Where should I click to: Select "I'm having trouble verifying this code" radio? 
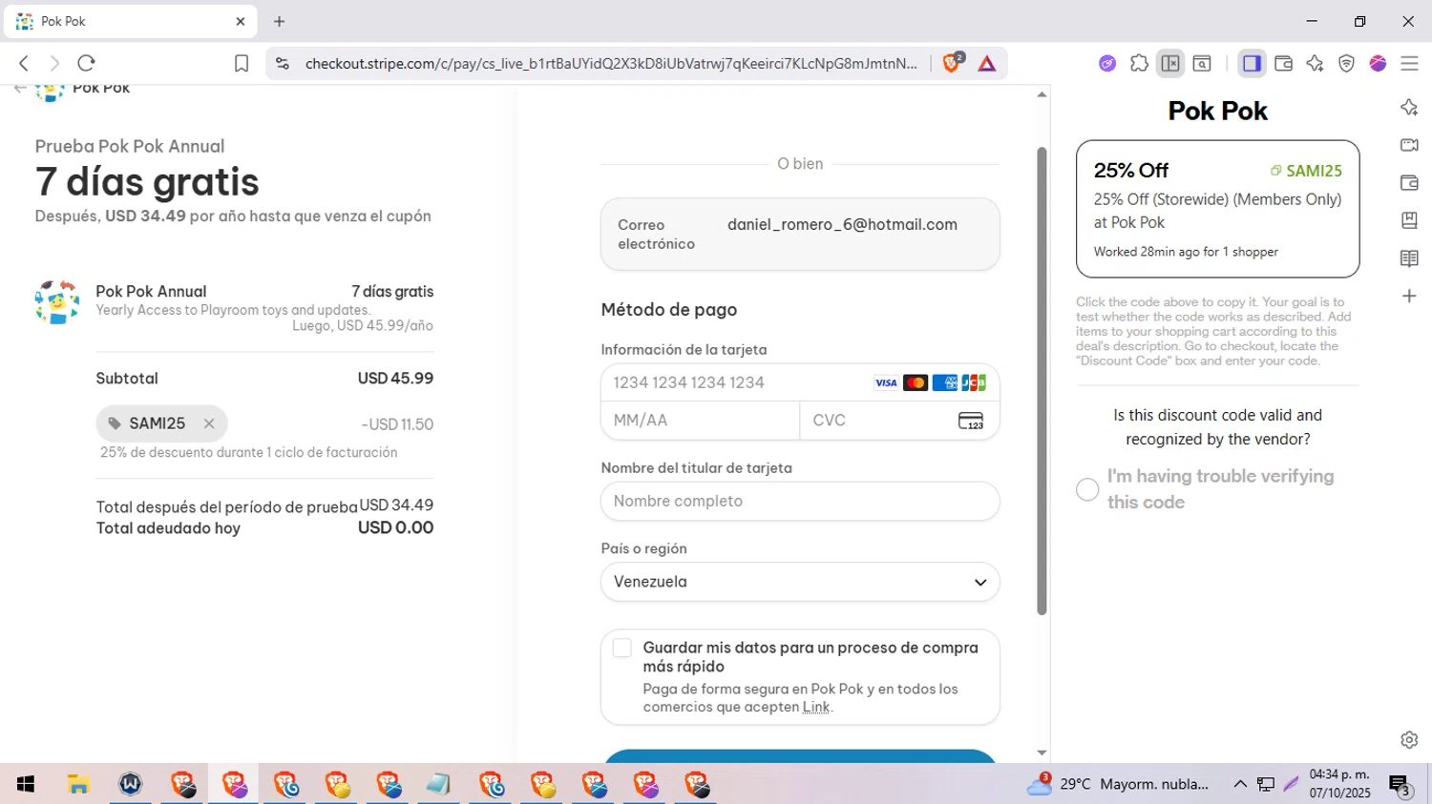pos(1087,489)
